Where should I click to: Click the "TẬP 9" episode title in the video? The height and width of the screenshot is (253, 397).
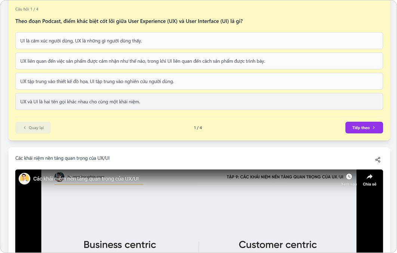(x=285, y=177)
